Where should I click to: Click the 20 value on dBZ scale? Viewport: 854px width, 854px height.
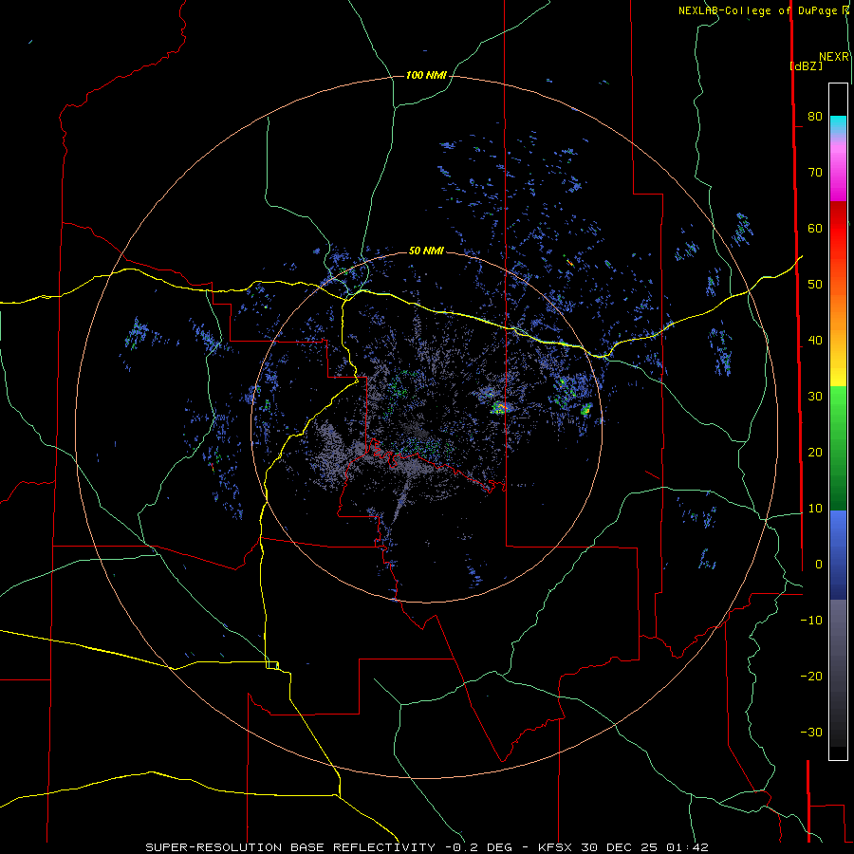(815, 452)
